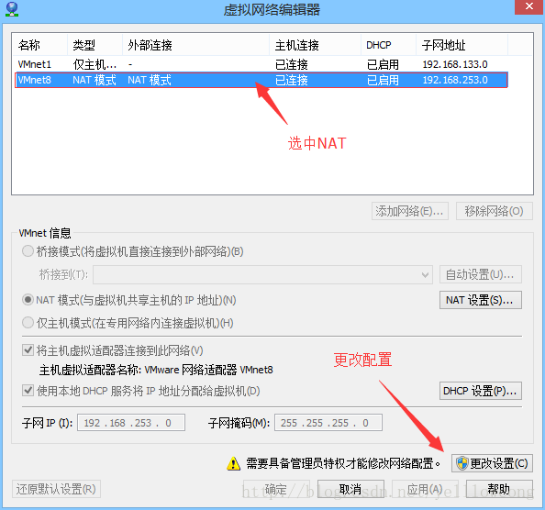Select the 仅主机模式 radio button
545x510 pixels.
click(x=28, y=323)
